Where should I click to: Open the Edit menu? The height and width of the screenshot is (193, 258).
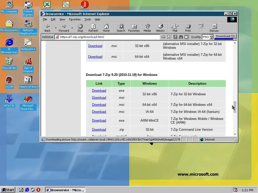(53, 19)
